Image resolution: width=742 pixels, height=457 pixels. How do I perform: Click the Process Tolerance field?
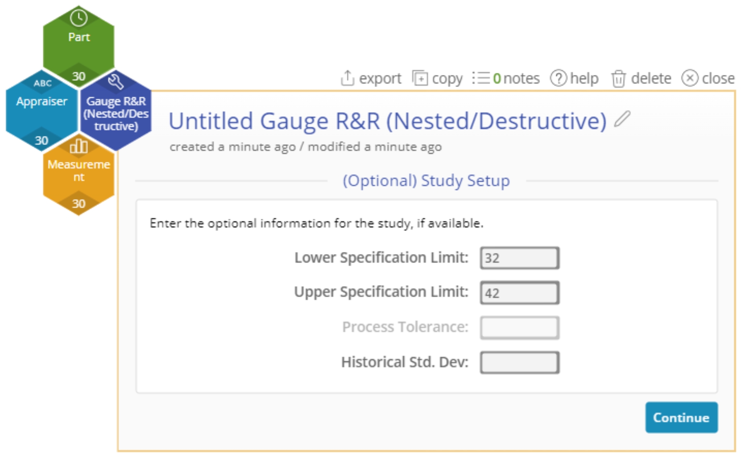tap(520, 328)
